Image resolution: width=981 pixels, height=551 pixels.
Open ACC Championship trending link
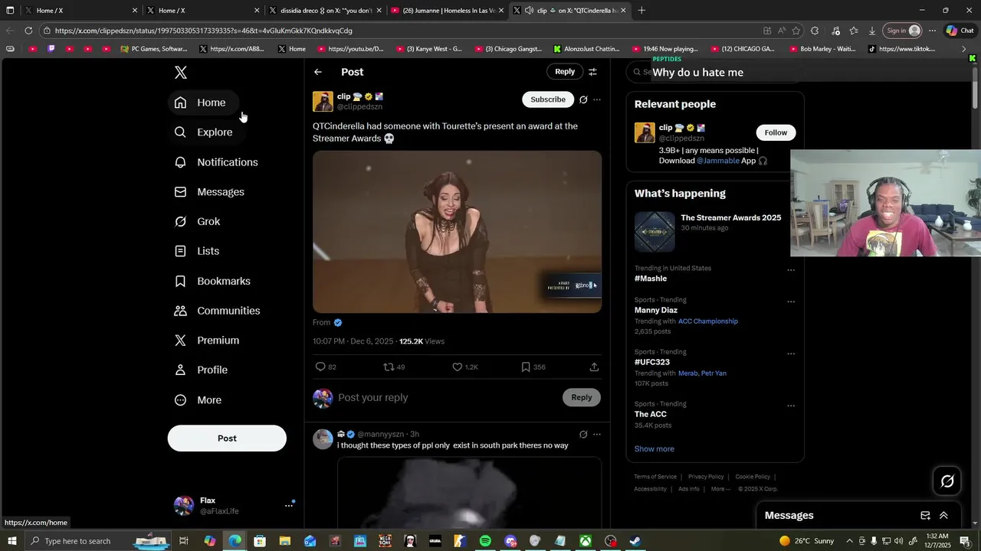tap(708, 321)
